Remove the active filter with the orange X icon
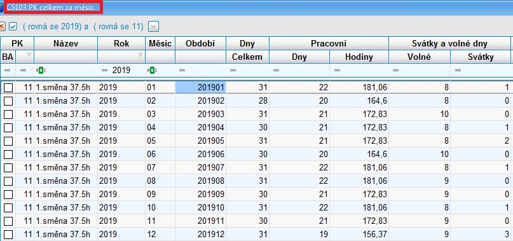The image size is (513, 241). pos(2,27)
